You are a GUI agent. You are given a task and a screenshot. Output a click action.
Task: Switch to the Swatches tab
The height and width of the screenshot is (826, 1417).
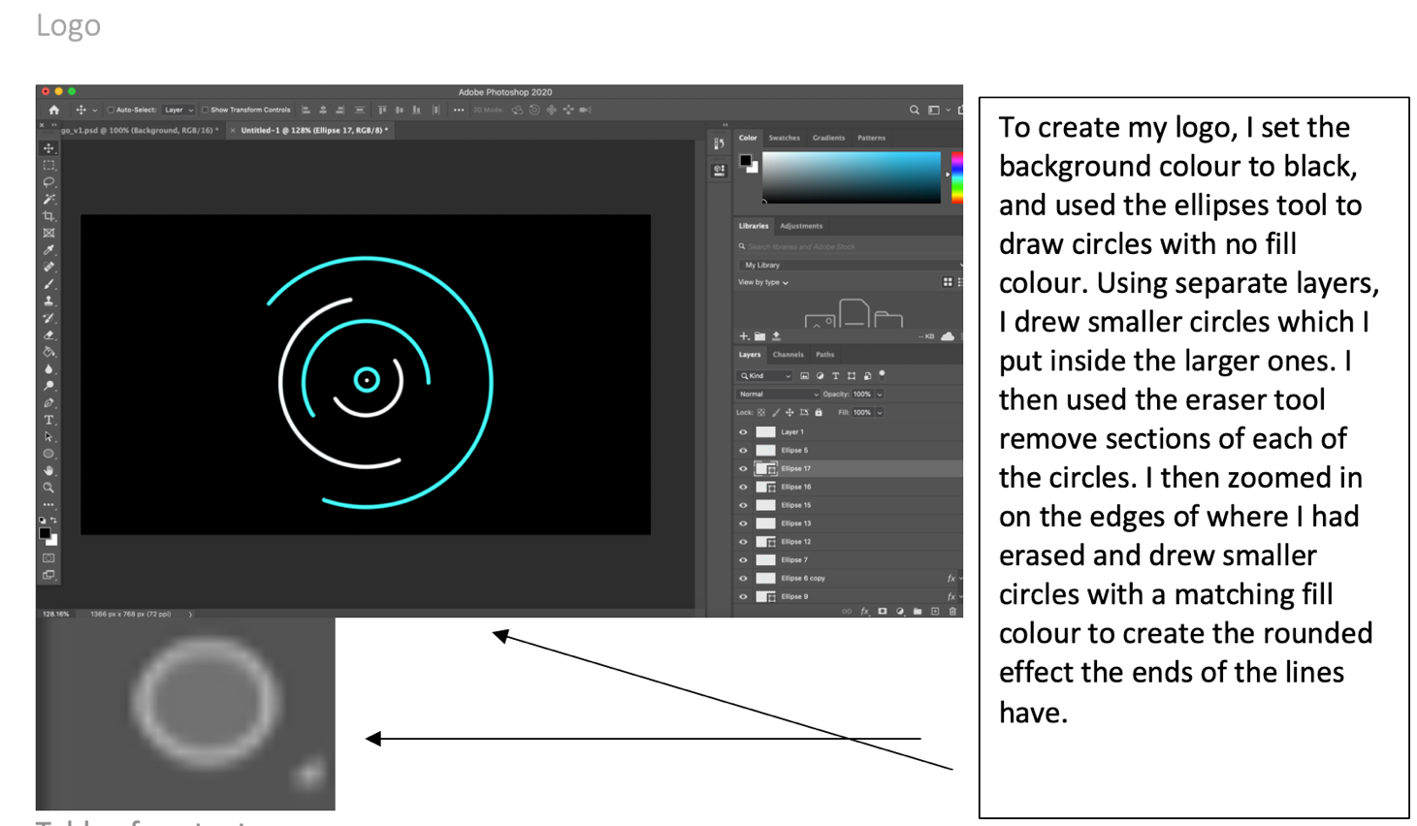click(x=784, y=139)
